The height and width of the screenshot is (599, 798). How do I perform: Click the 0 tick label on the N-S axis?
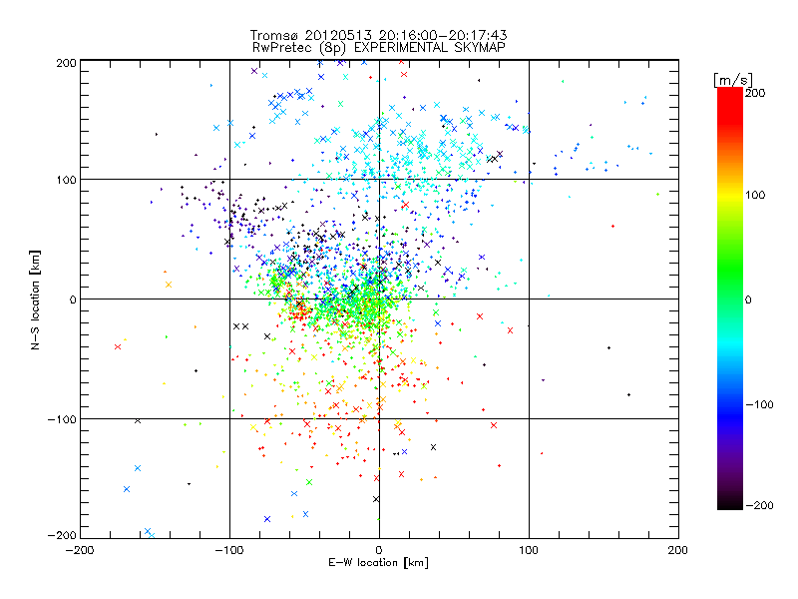pos(73,299)
